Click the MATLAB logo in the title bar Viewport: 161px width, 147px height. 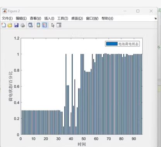[x=5, y=11]
